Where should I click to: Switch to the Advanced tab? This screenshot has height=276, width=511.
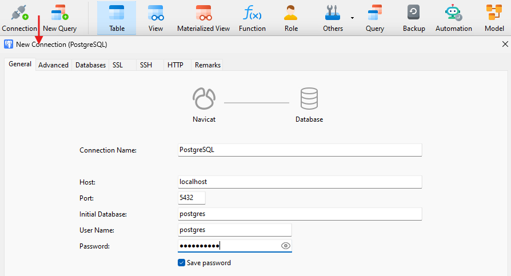click(x=54, y=65)
